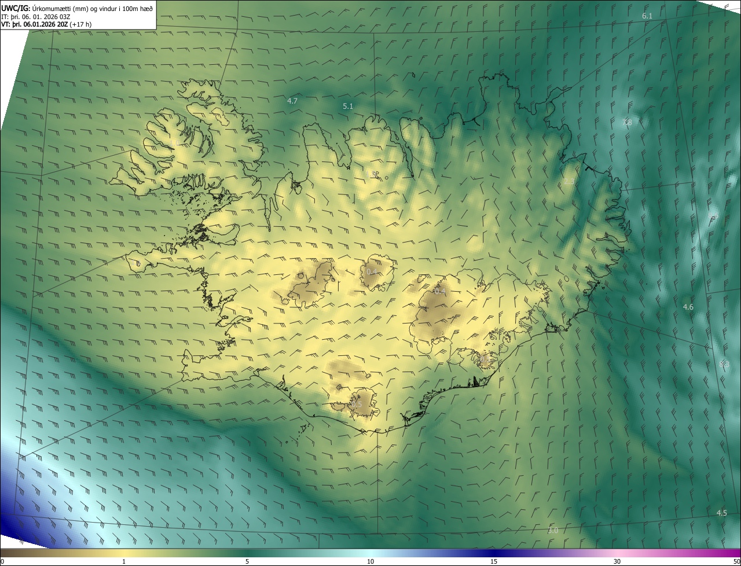Click the 0.5 value on Mýrdalsjökull glacier

356,405
